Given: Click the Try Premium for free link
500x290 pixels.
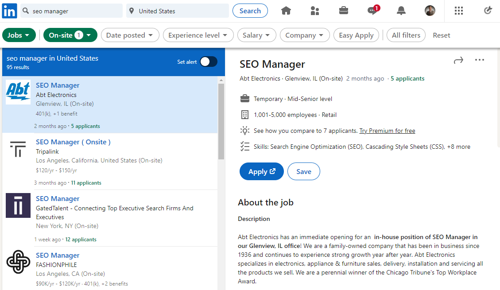Looking at the screenshot, I should (387, 131).
